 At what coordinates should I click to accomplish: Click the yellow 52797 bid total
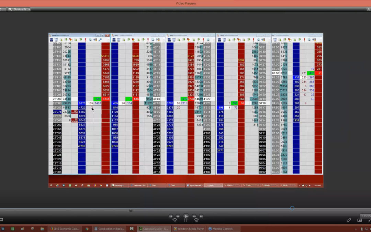82,146
